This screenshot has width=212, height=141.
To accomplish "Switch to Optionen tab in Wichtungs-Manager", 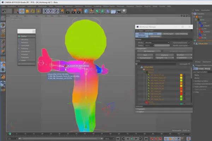I will pos(142,36).
